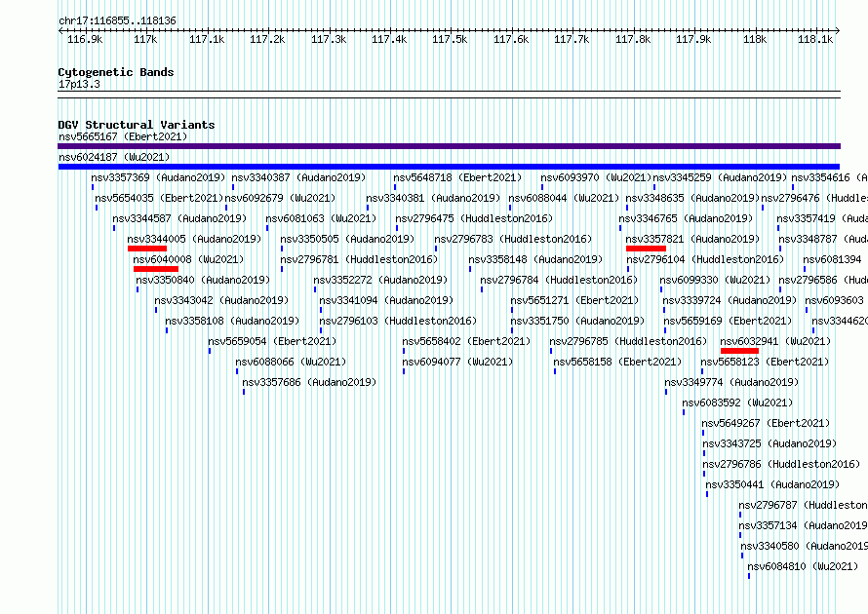Open nsv6024187 (Wu2021) variant label
This screenshot has width=868, height=614.
point(114,157)
